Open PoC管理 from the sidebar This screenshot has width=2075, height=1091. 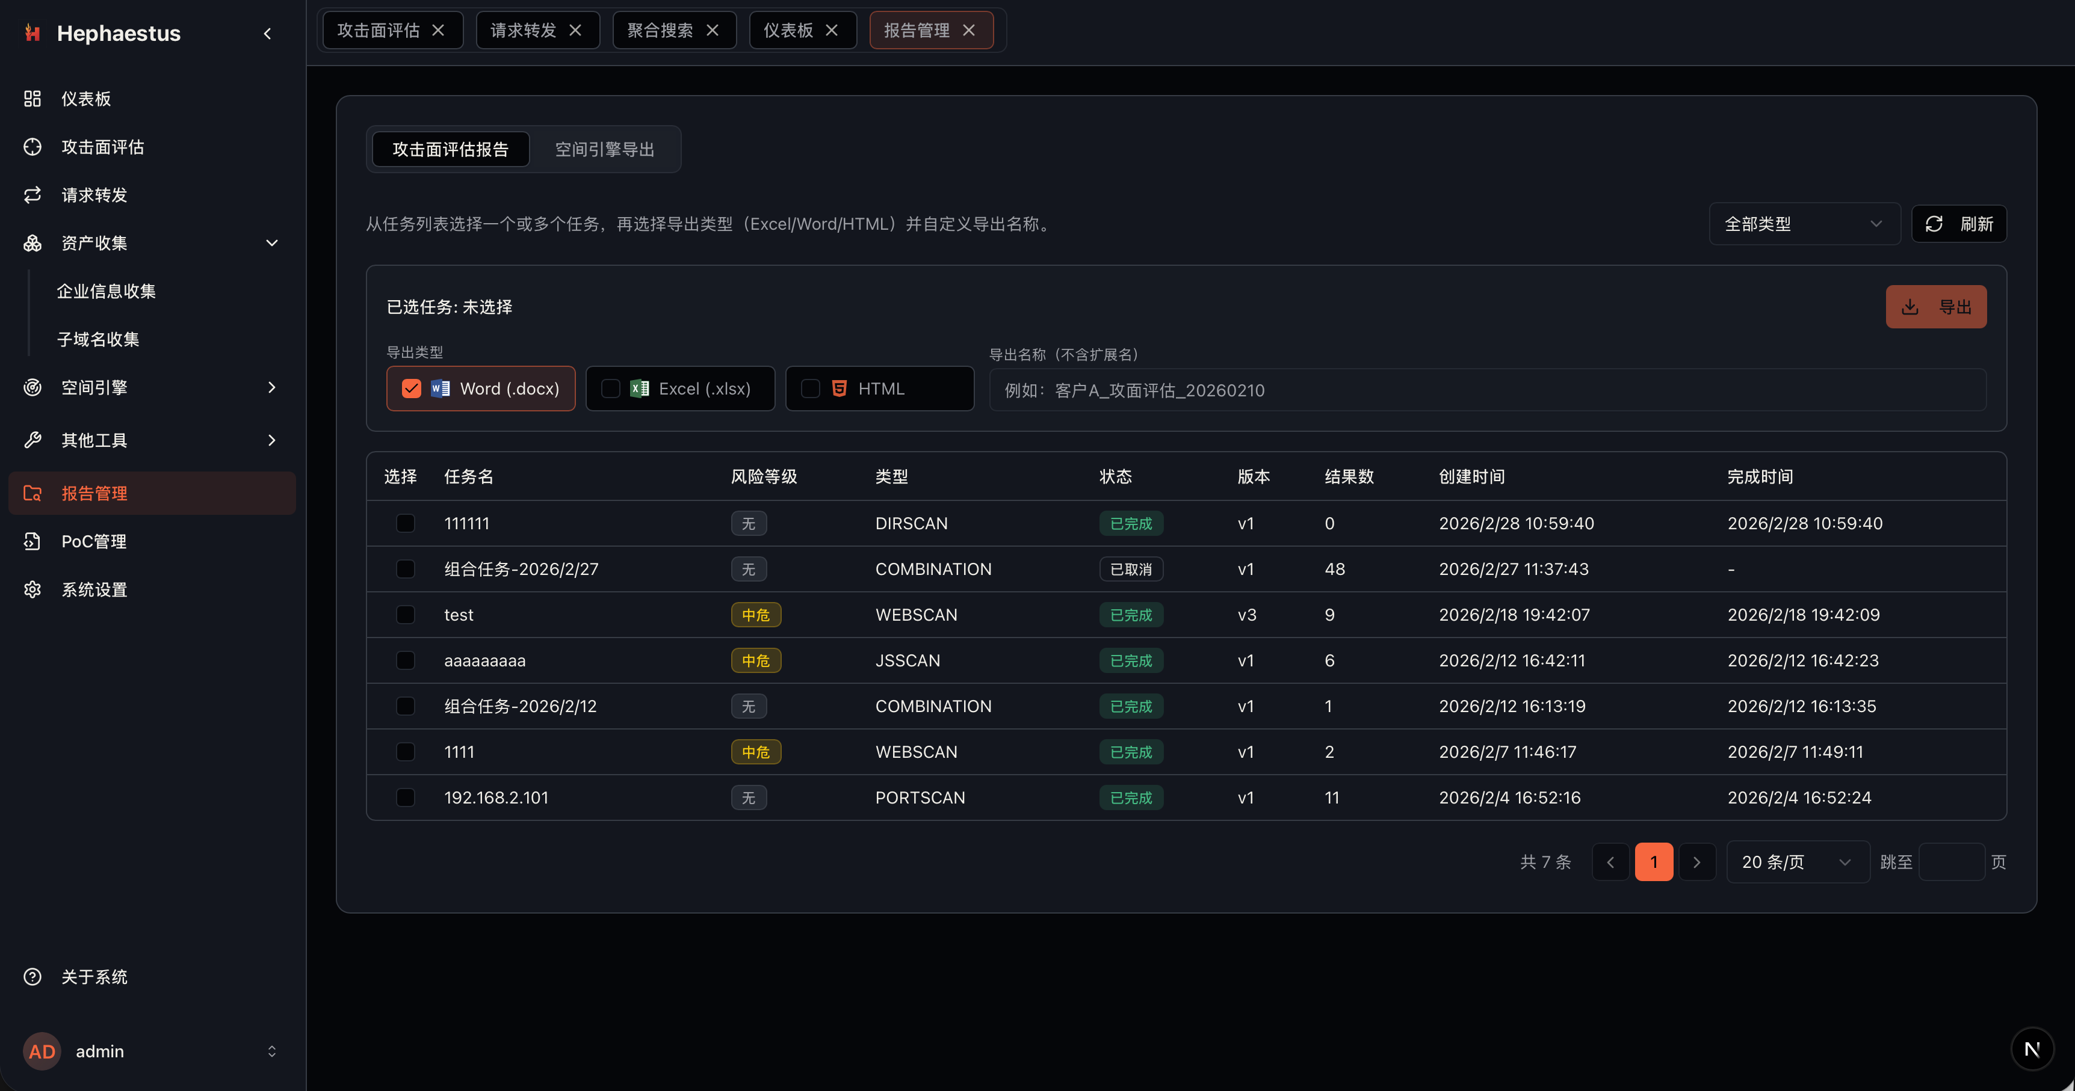pos(93,541)
